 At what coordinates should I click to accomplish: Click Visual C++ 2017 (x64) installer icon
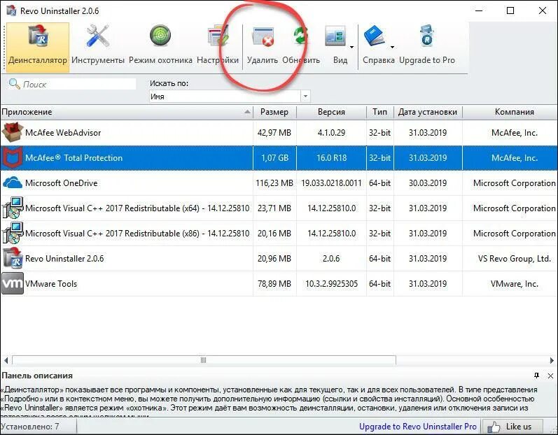(x=13, y=208)
